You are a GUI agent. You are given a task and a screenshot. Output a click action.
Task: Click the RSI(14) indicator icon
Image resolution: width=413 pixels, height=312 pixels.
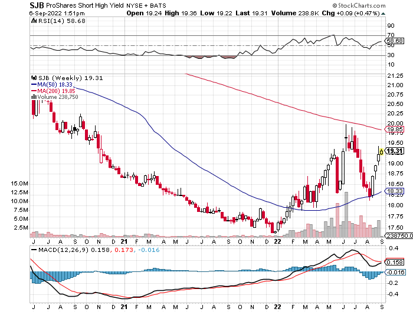click(x=34, y=21)
